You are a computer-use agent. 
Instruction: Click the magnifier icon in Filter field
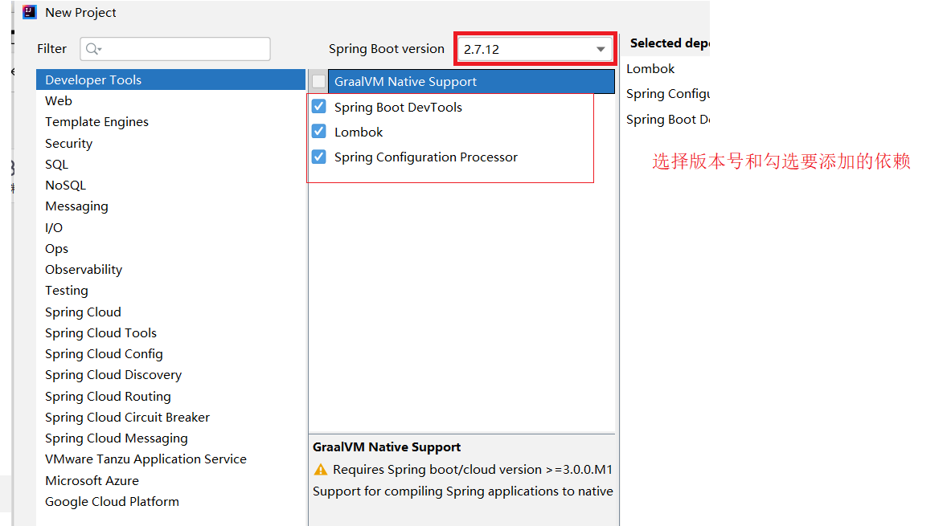[89, 49]
